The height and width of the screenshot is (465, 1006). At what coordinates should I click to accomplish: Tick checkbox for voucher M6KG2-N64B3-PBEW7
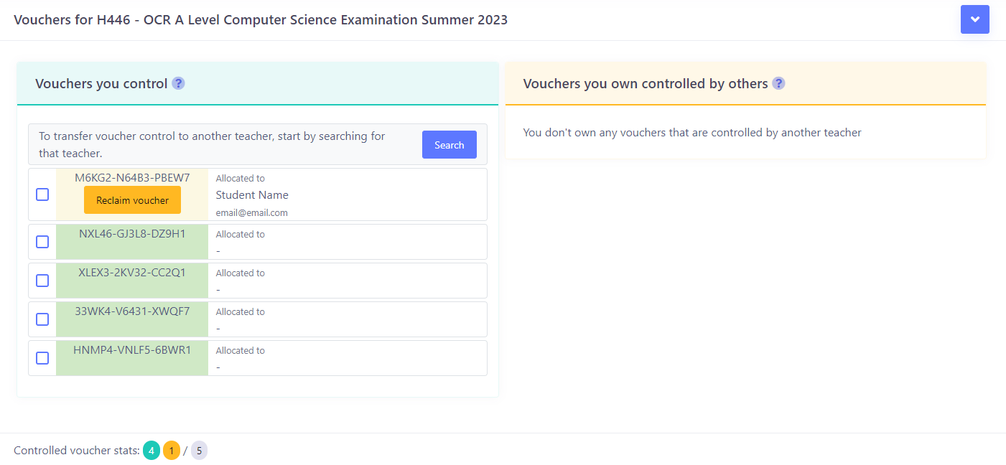coord(42,194)
